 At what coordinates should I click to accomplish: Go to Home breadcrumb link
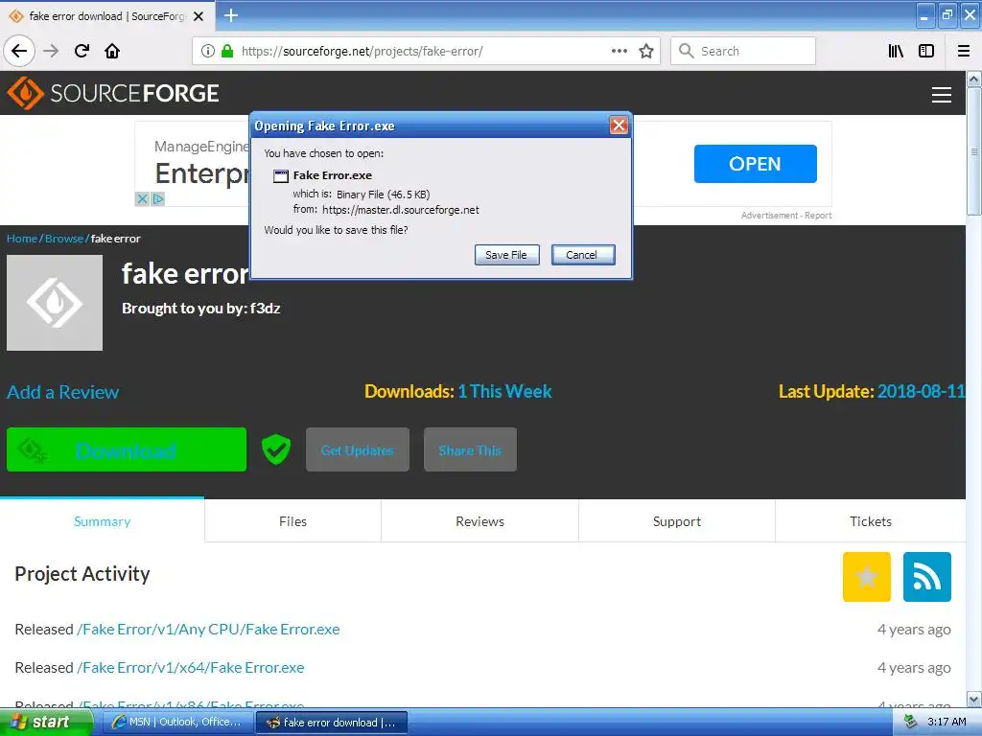click(x=22, y=239)
